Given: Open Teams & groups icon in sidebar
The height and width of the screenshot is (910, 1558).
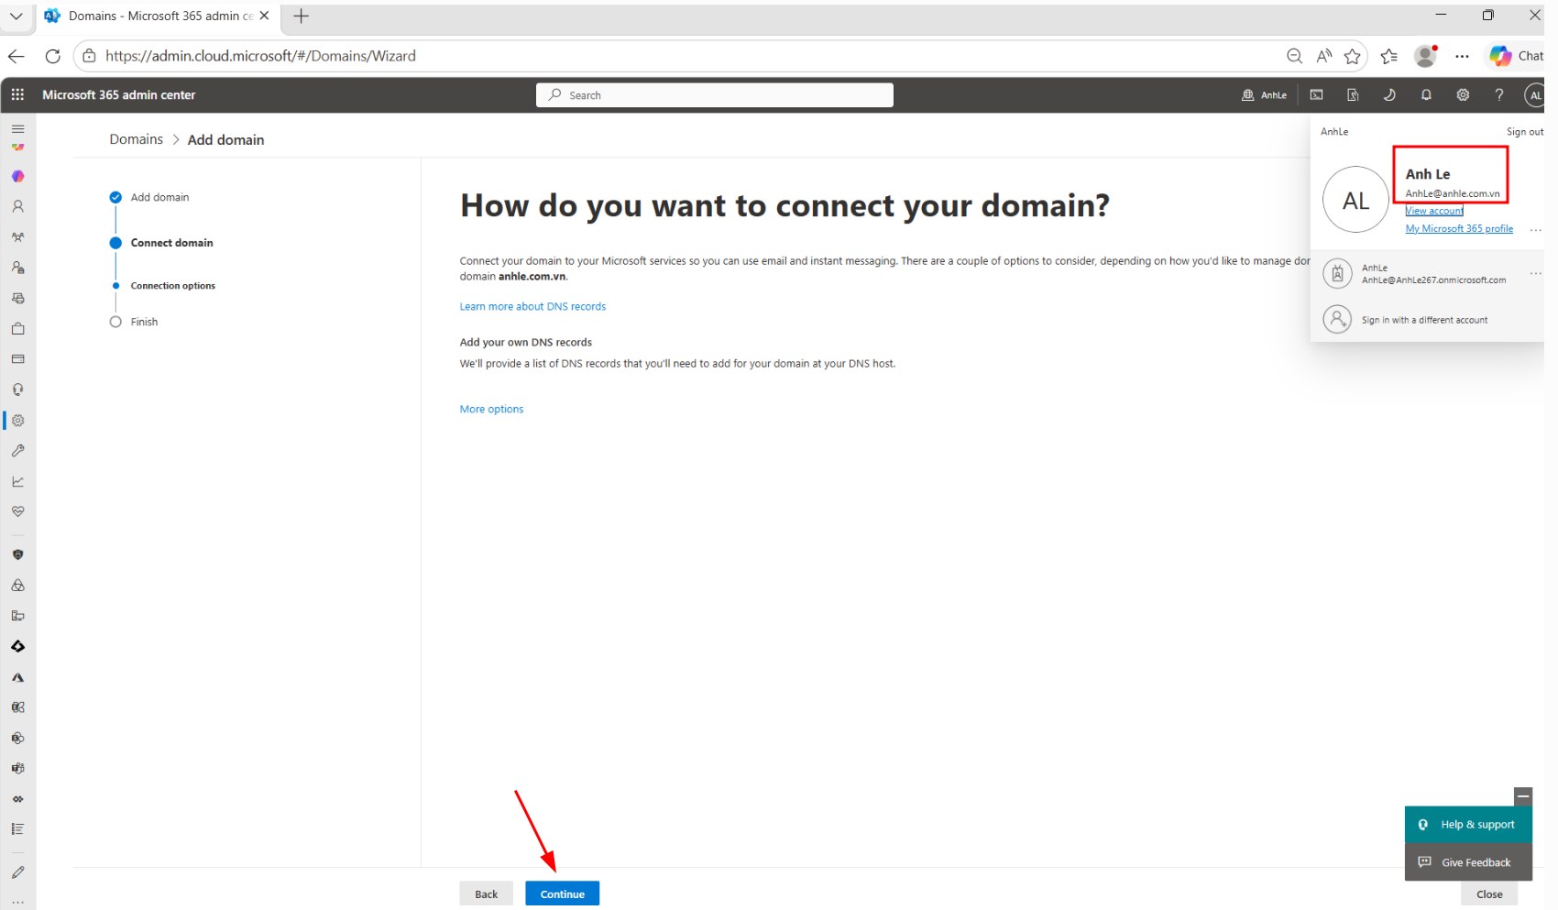Looking at the screenshot, I should pyautogui.click(x=17, y=236).
